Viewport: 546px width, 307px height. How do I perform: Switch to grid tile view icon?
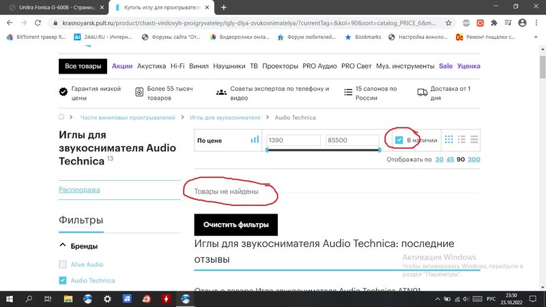point(449,140)
